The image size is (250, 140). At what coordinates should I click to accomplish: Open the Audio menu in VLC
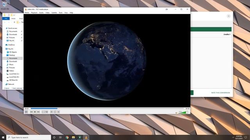tap(41, 12)
